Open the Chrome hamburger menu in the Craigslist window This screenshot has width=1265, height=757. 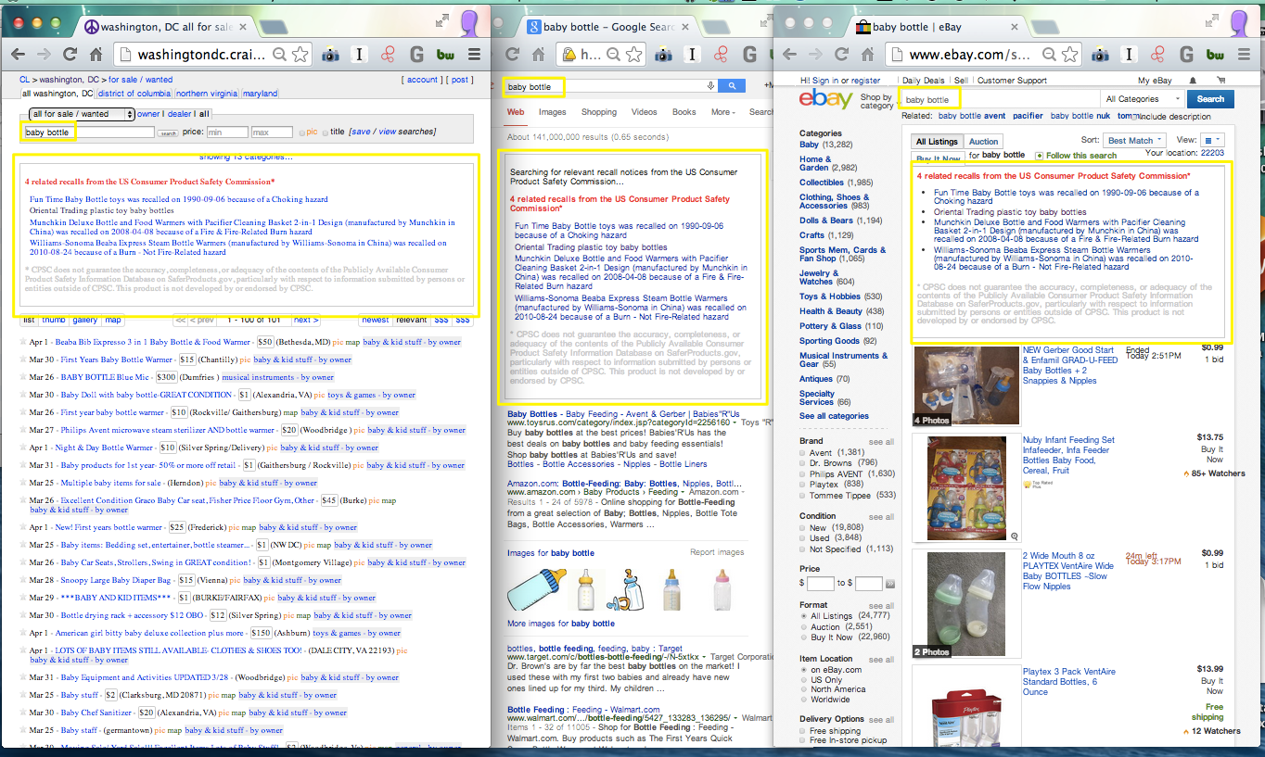click(x=475, y=56)
